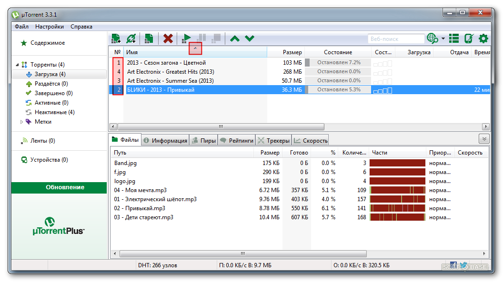Click the Create New Torrent icon
503x282 pixels.
(149, 39)
